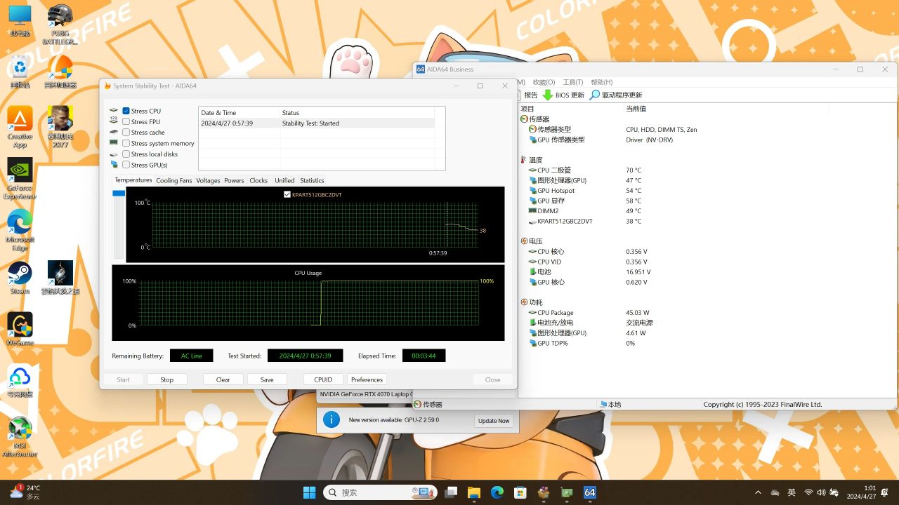Open the 帮助(H) menu in AIDA64
The height and width of the screenshot is (505, 899).
(x=602, y=82)
